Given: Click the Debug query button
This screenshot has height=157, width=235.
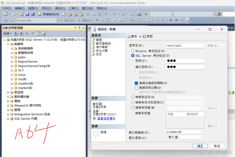Looking at the screenshot, I should pyautogui.click(x=85, y=20).
